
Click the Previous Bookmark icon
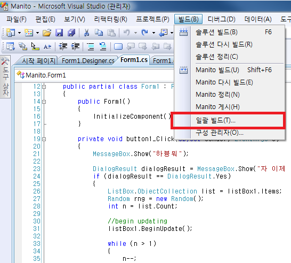pyautogui.click(x=131, y=47)
